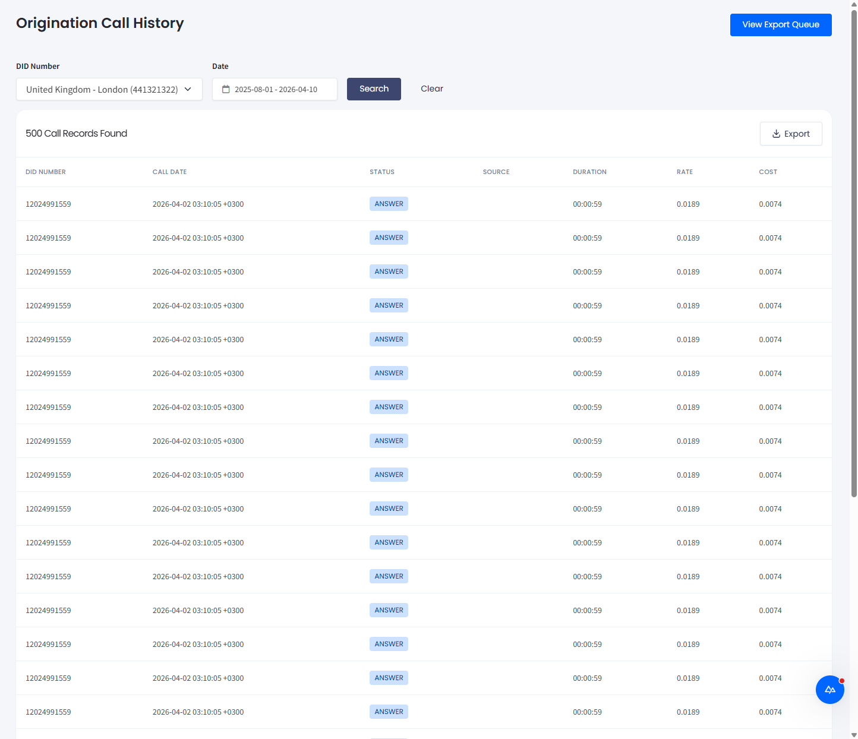Click the 'DID Number' field label

(38, 67)
